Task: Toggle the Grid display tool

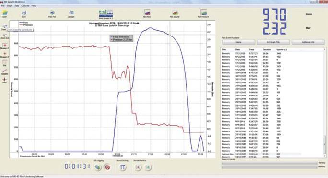Action: tap(5, 63)
